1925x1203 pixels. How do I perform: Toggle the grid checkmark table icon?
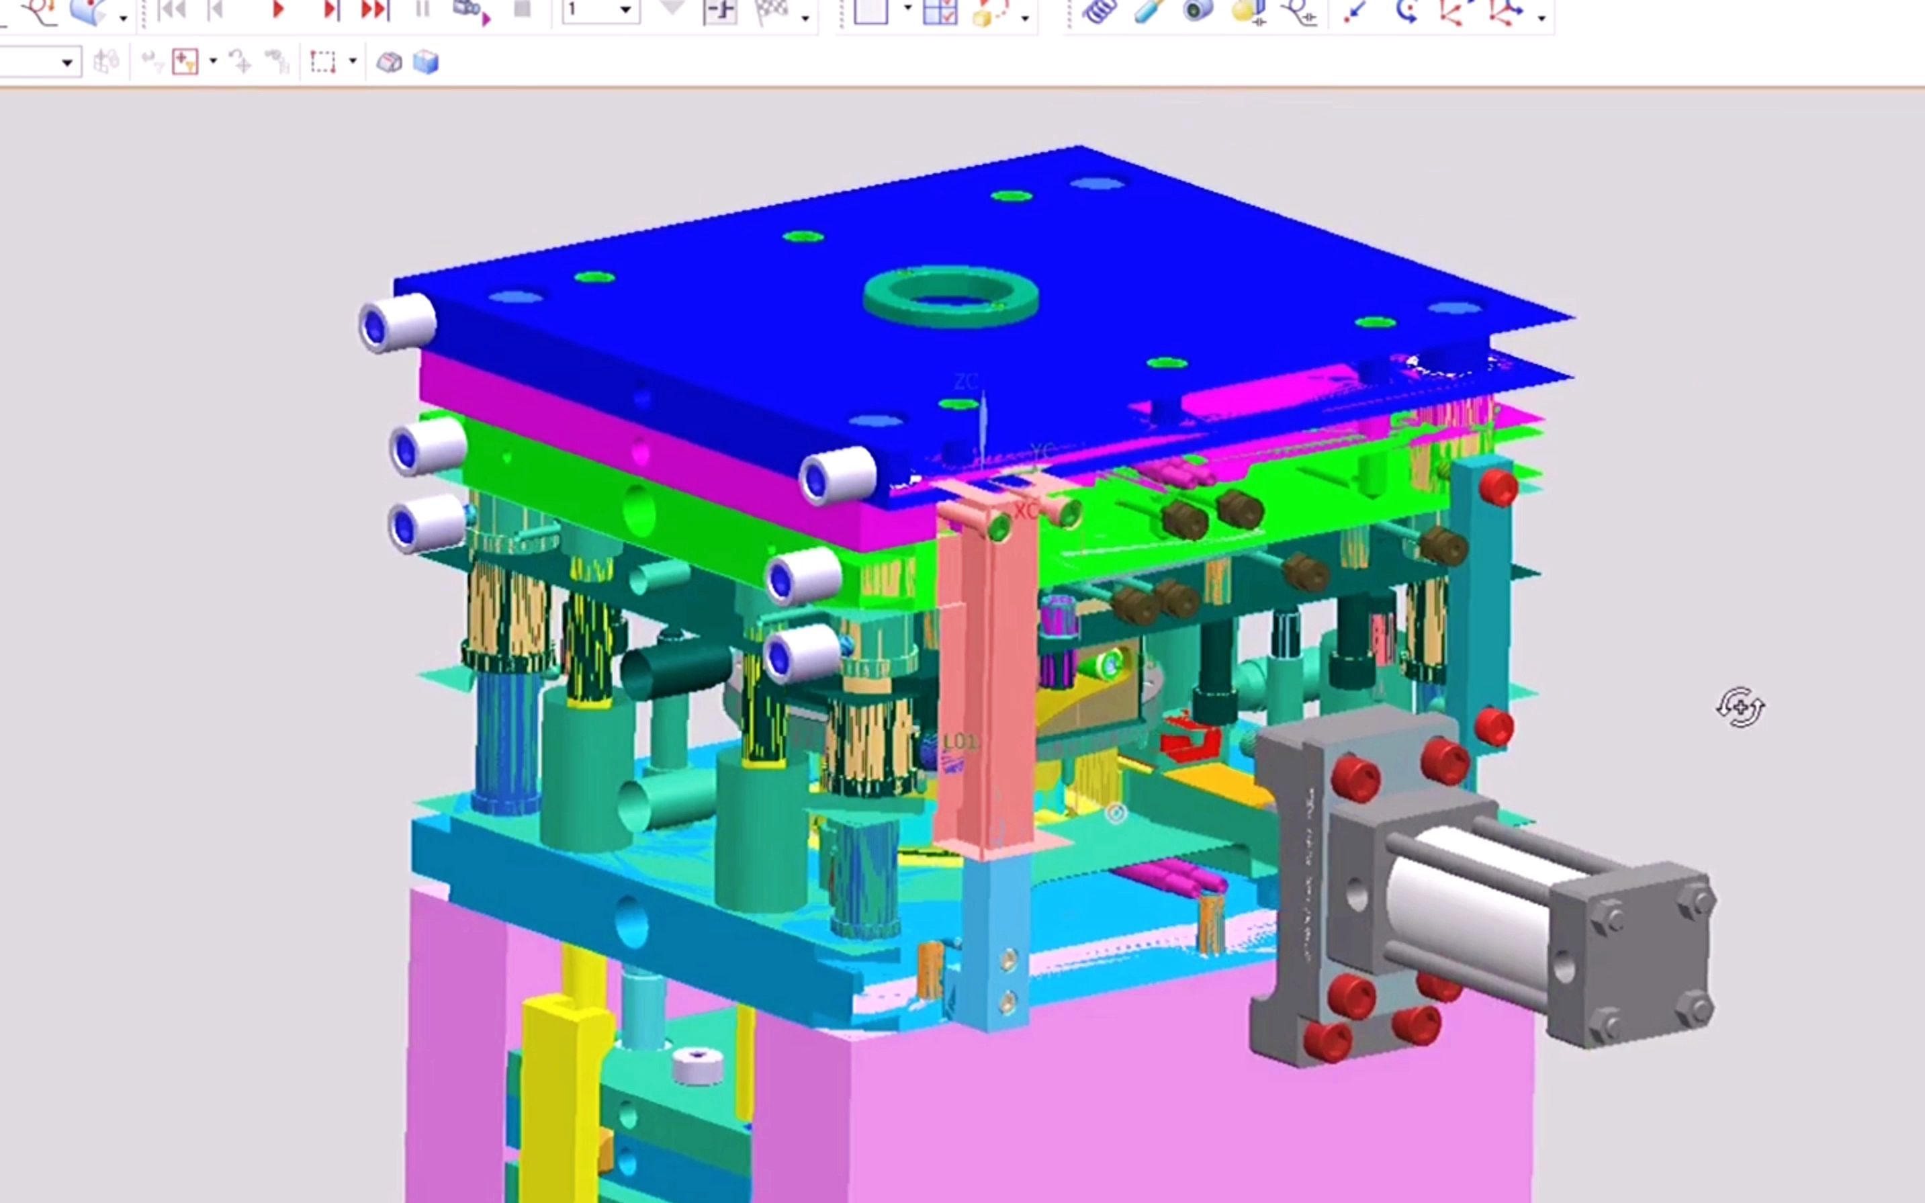[940, 11]
